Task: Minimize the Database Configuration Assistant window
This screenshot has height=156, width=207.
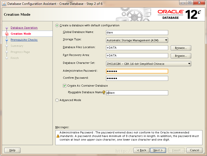Action: (x=183, y=3)
